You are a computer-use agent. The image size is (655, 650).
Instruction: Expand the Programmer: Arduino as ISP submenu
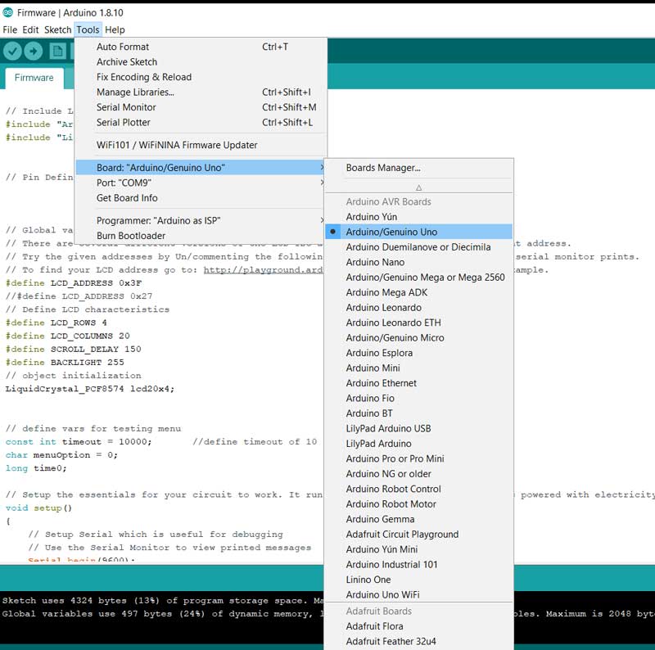pos(201,220)
